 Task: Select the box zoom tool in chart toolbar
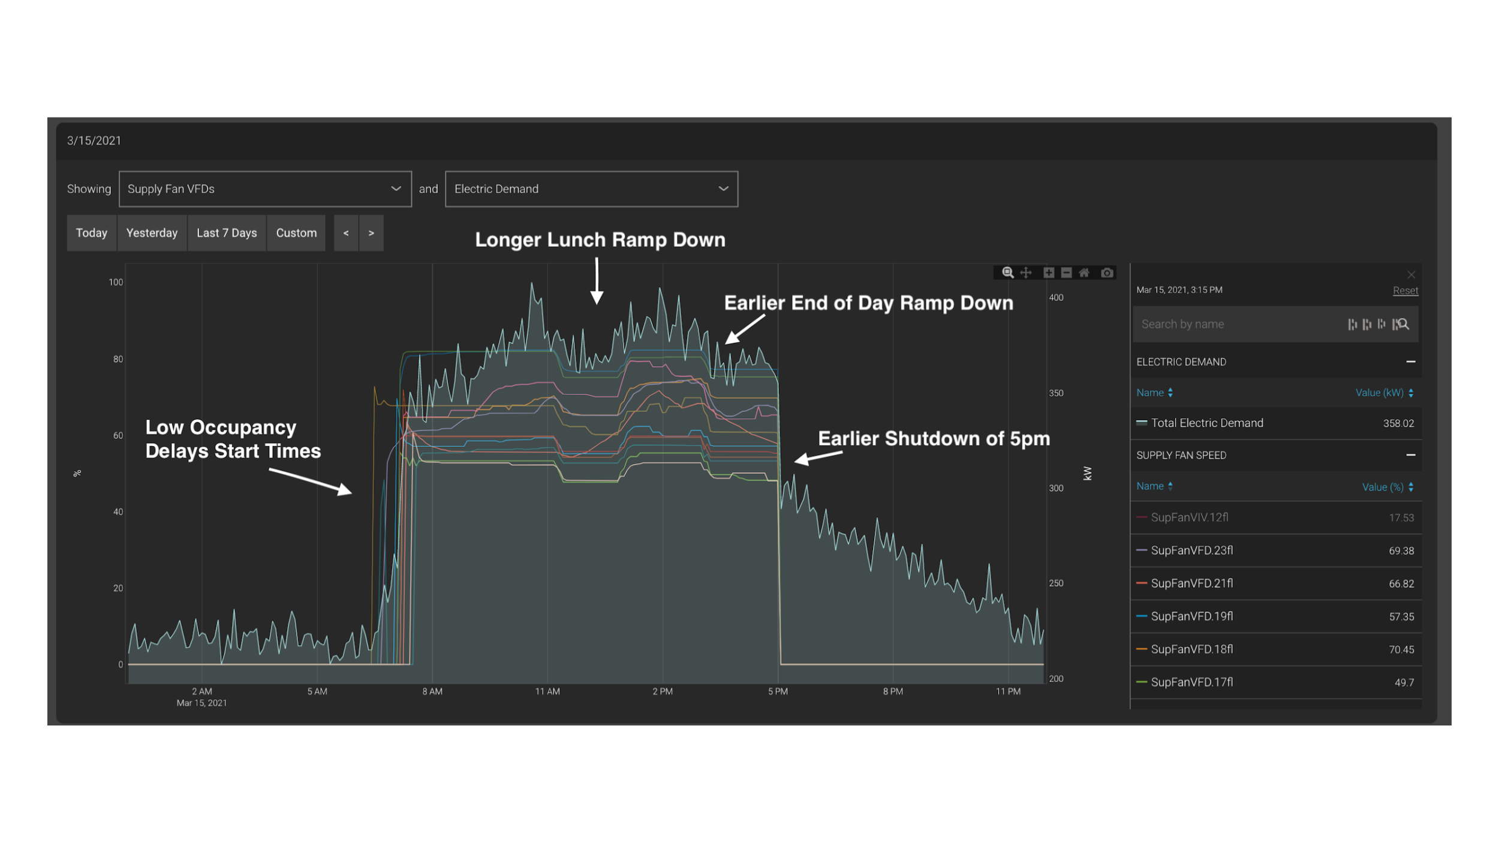1008,273
